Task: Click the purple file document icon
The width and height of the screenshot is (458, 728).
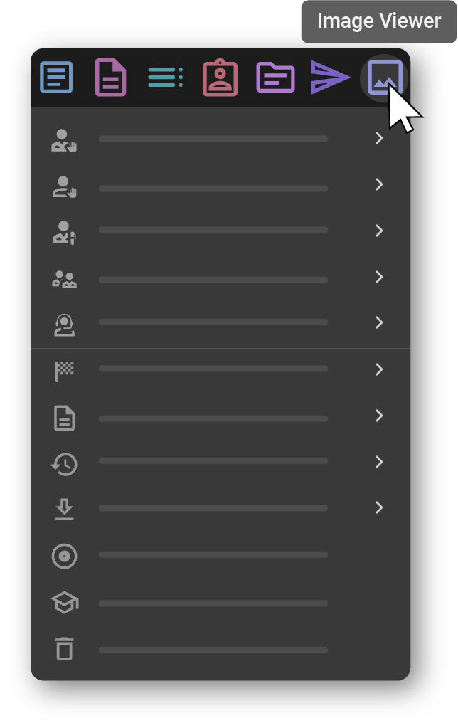Action: click(110, 78)
